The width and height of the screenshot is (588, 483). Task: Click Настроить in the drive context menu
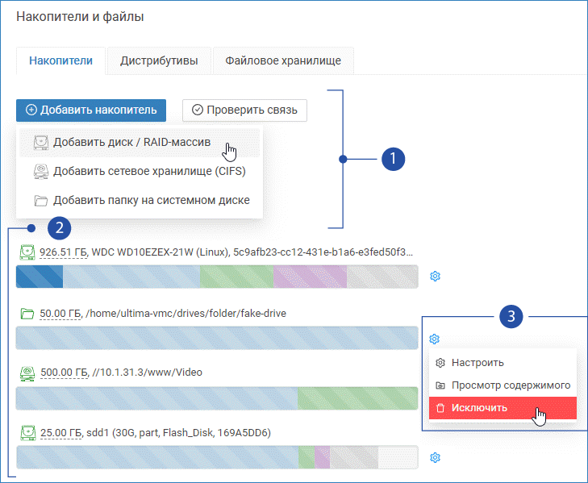[477, 363]
